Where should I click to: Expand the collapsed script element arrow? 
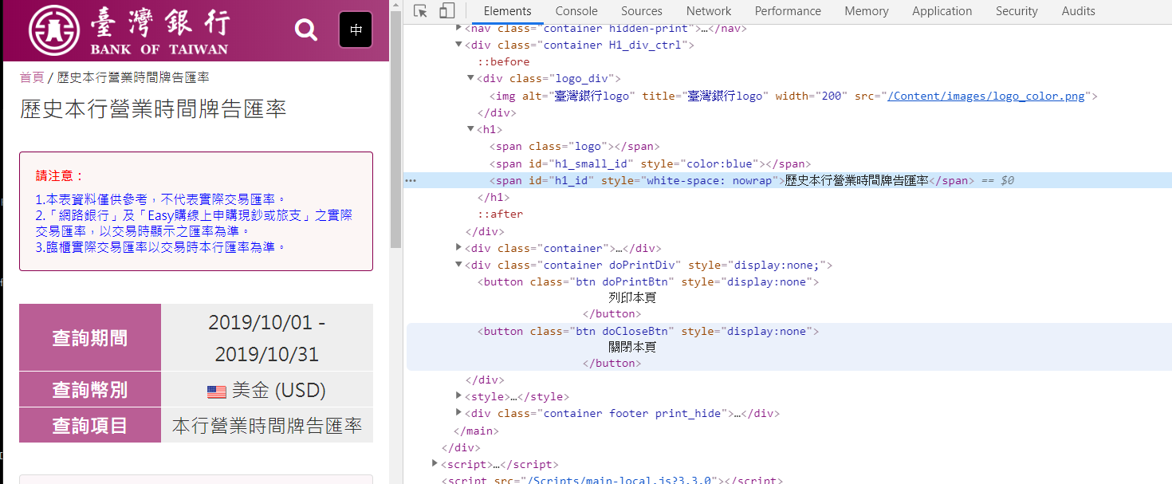(x=435, y=463)
